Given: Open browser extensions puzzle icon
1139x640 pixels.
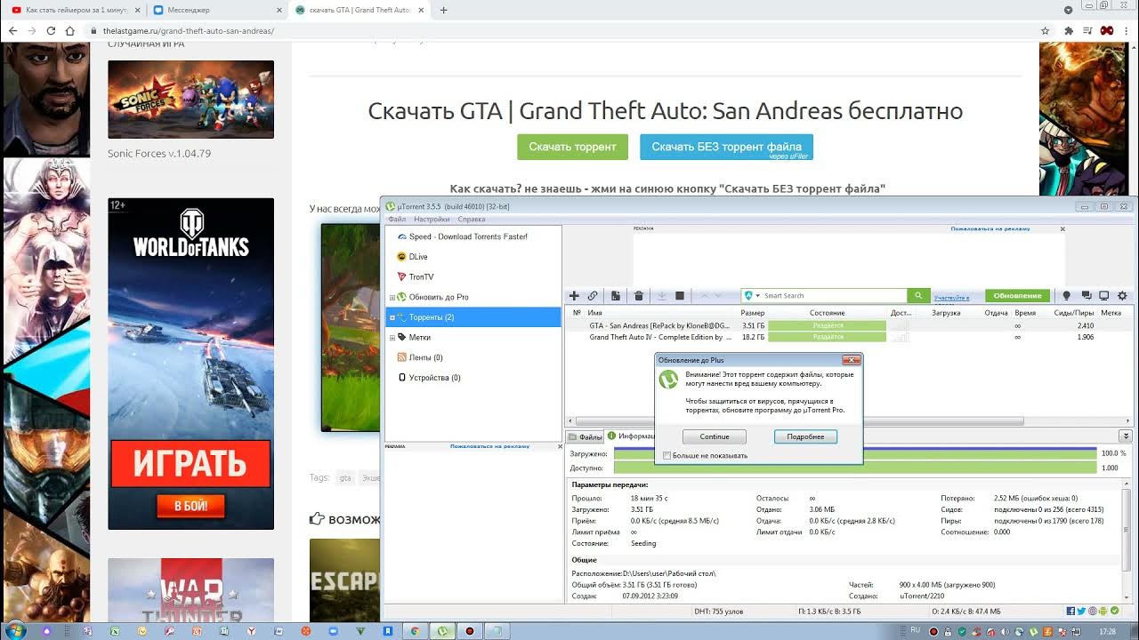Looking at the screenshot, I should pyautogui.click(x=1069, y=30).
